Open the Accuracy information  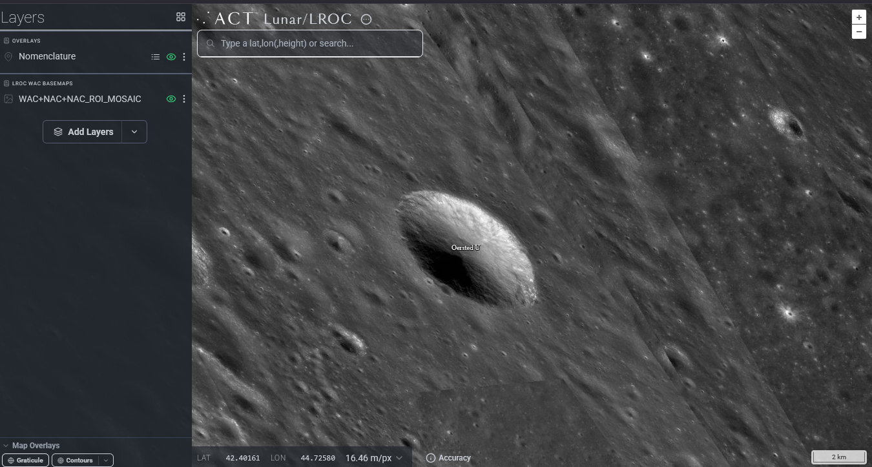click(x=448, y=458)
